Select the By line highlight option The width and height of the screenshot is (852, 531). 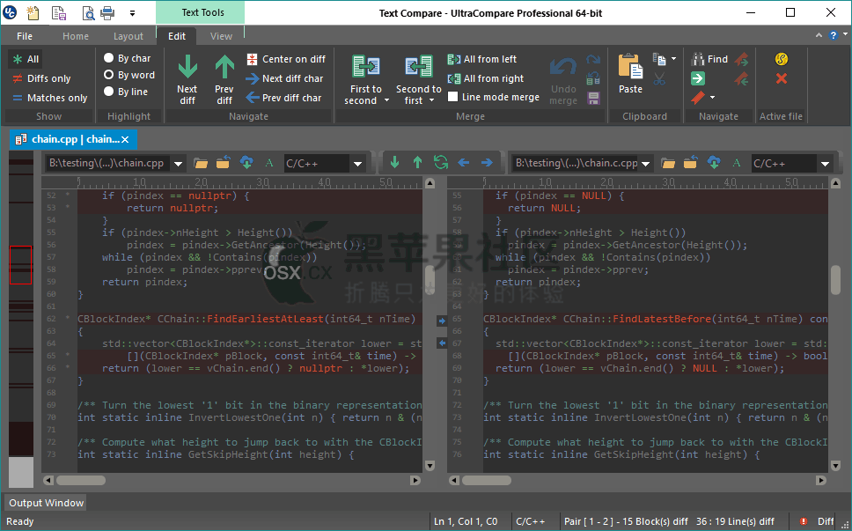126,92
